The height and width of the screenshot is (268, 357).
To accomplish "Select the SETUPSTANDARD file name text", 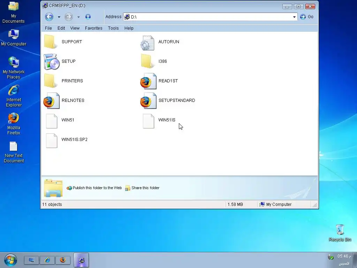I will (x=177, y=100).
